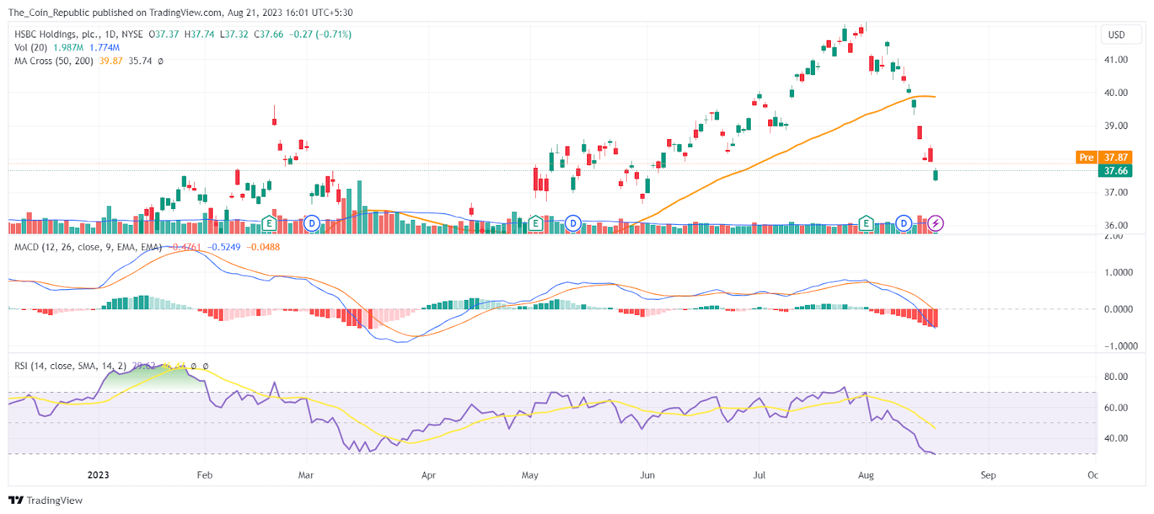Click the -0.27 (-0.71%) change value

pyautogui.click(x=321, y=34)
